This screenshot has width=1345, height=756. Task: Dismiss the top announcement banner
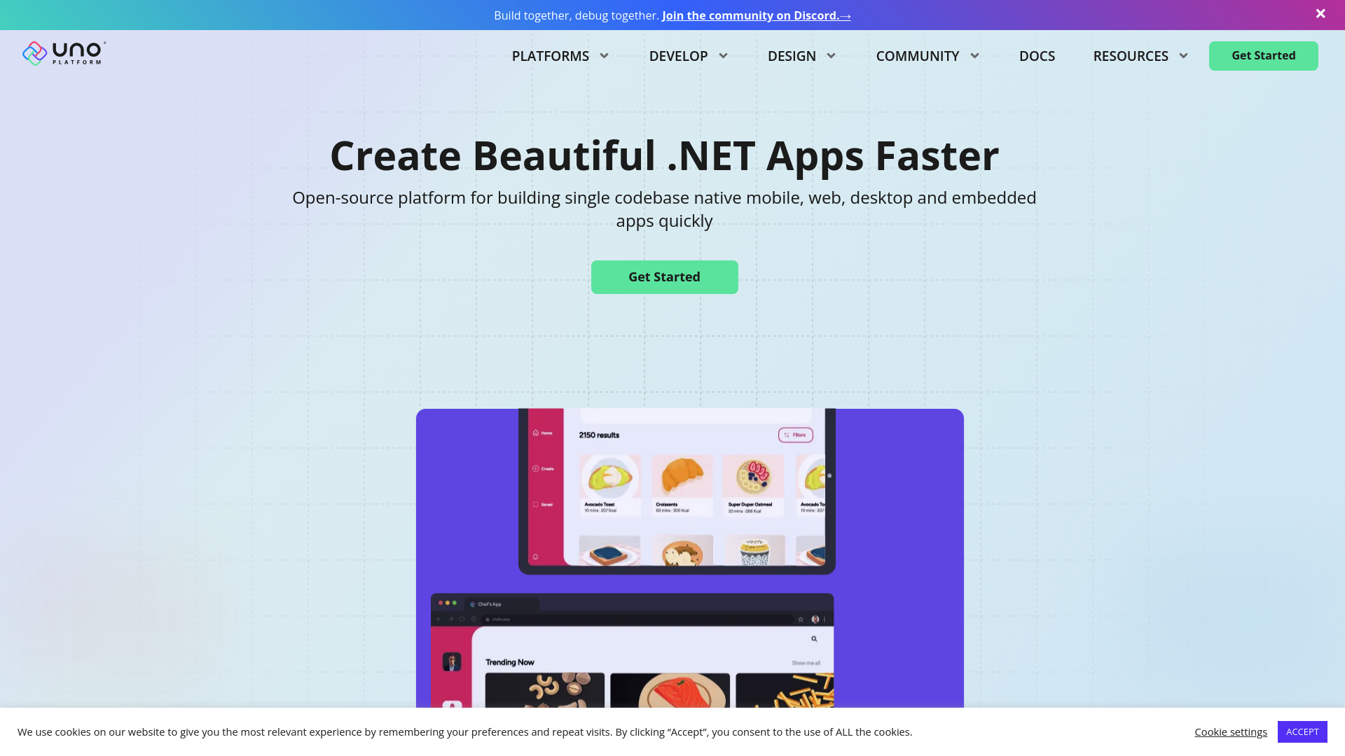tap(1321, 13)
